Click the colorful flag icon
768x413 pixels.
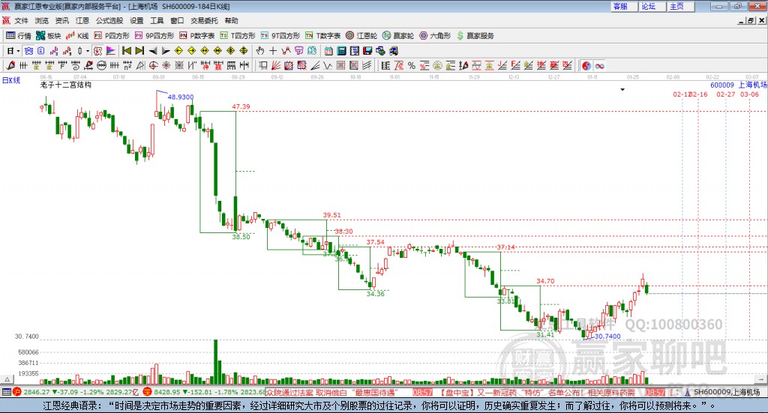point(111,51)
